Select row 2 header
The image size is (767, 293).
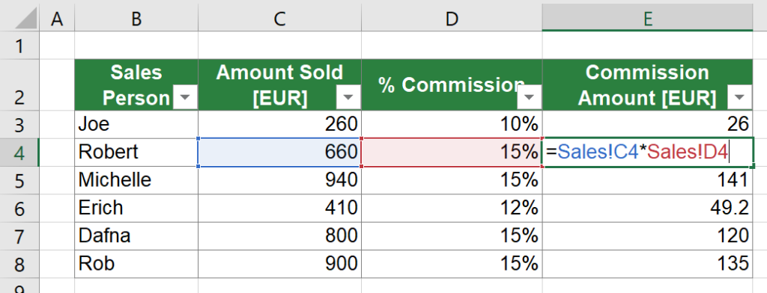[x=19, y=85]
